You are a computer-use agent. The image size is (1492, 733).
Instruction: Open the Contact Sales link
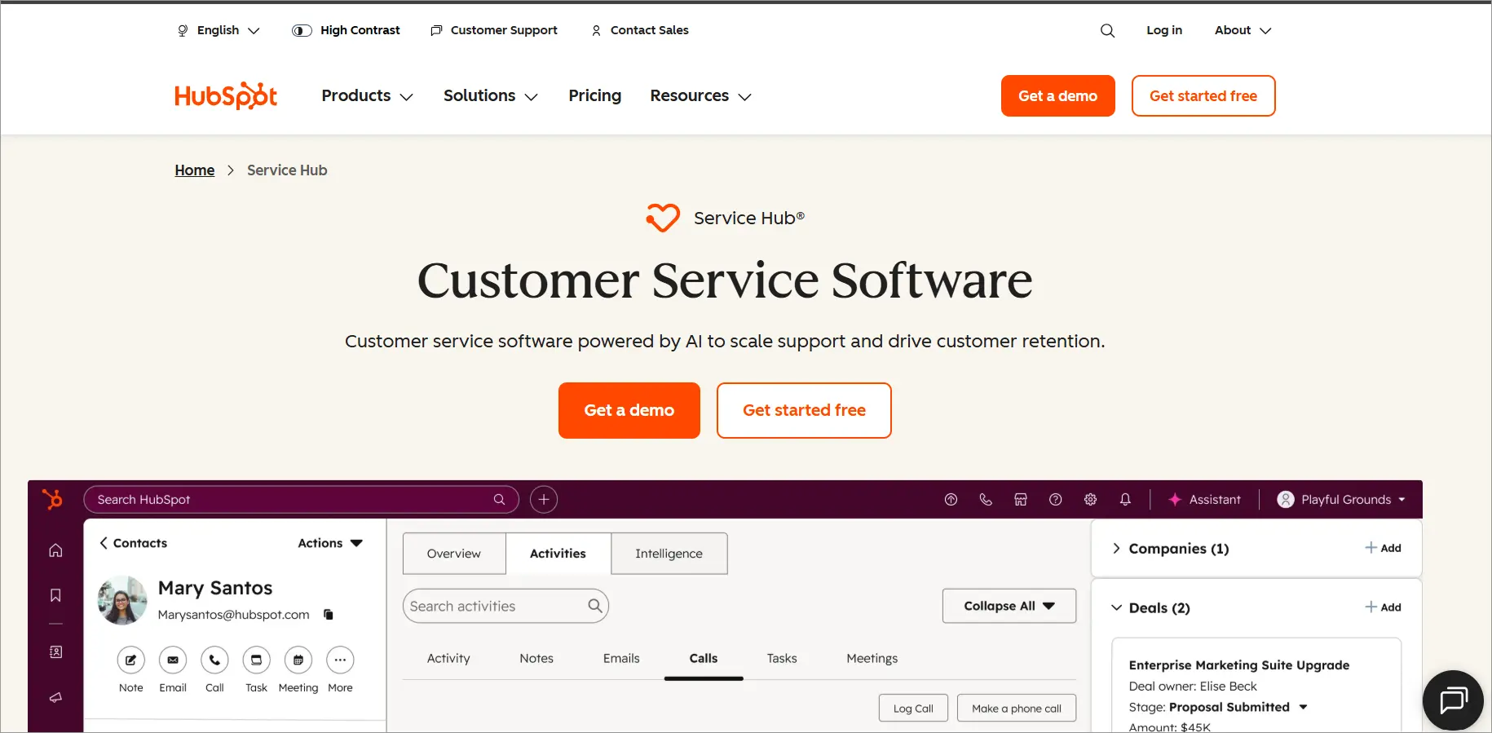640,30
